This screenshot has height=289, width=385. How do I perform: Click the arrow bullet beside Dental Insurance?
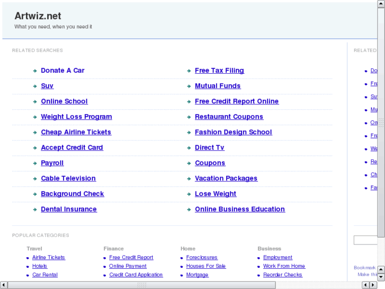point(34,209)
